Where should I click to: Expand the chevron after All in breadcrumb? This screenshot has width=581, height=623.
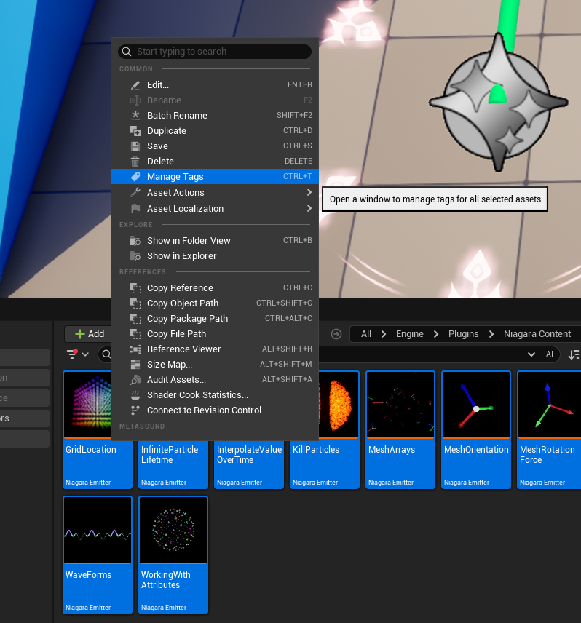tap(384, 334)
